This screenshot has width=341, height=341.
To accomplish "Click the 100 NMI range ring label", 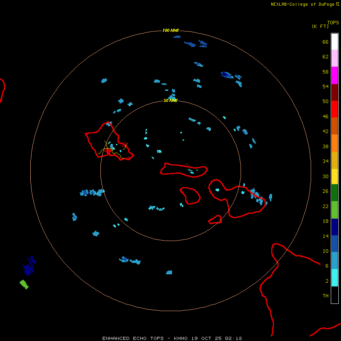I will pos(170,30).
